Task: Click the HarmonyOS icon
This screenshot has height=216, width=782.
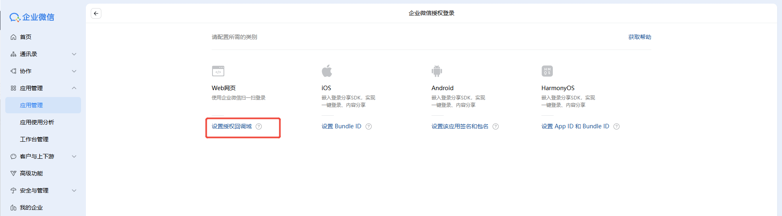Action: tap(547, 71)
